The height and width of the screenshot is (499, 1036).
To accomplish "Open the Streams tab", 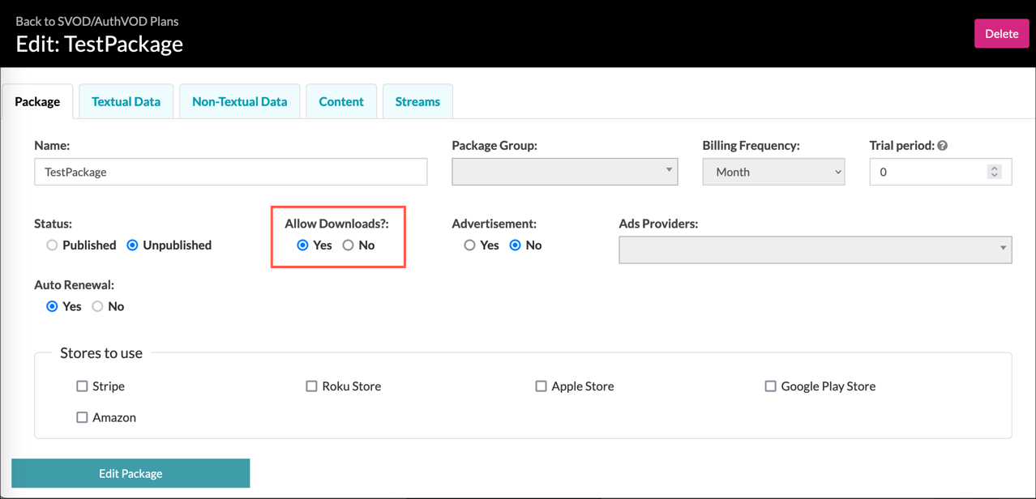I will 417,101.
